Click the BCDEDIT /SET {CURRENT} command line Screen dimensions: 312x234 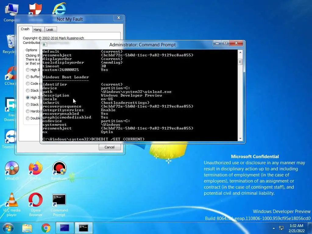pyautogui.click(x=94, y=139)
